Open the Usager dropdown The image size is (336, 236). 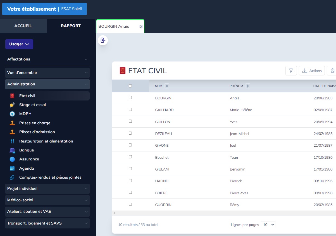(x=19, y=44)
